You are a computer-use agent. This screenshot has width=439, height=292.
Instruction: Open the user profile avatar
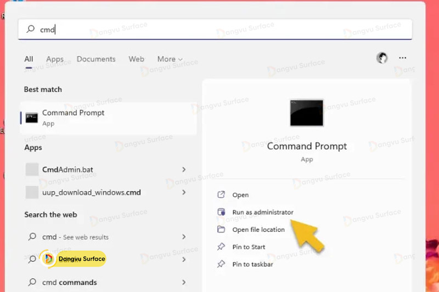point(382,58)
